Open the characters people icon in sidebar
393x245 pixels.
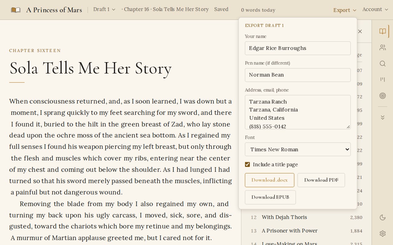tap(383, 47)
